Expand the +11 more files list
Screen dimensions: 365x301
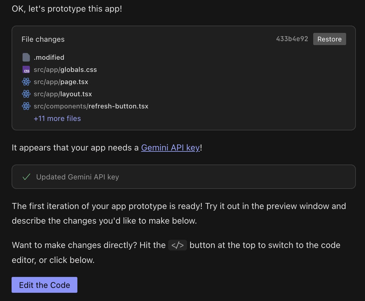[57, 119]
